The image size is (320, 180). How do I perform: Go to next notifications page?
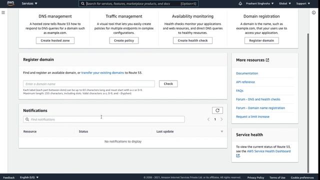click(221, 119)
